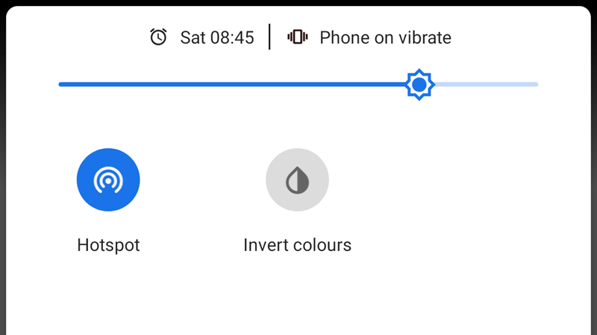Click the white hotspot signal glyph
The width and height of the screenshot is (597, 335).
pyautogui.click(x=108, y=180)
